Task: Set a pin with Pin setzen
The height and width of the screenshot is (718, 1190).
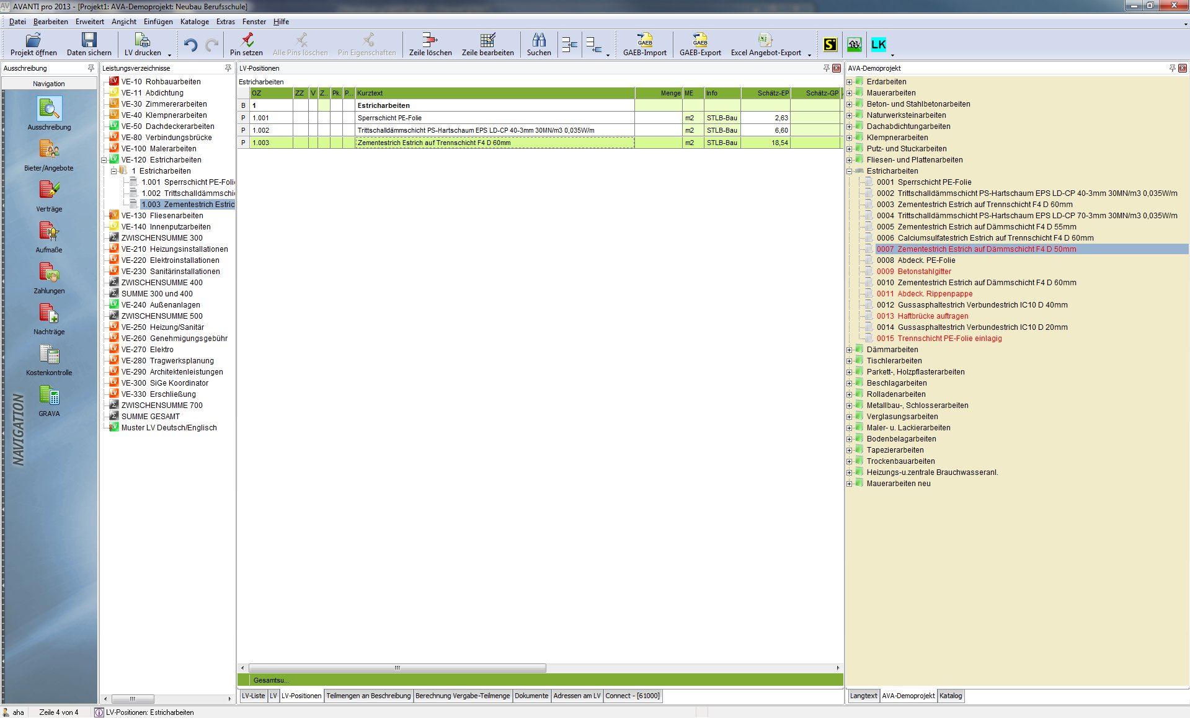Action: (x=246, y=45)
